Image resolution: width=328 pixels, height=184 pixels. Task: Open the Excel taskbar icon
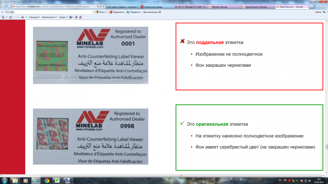pos(57,181)
